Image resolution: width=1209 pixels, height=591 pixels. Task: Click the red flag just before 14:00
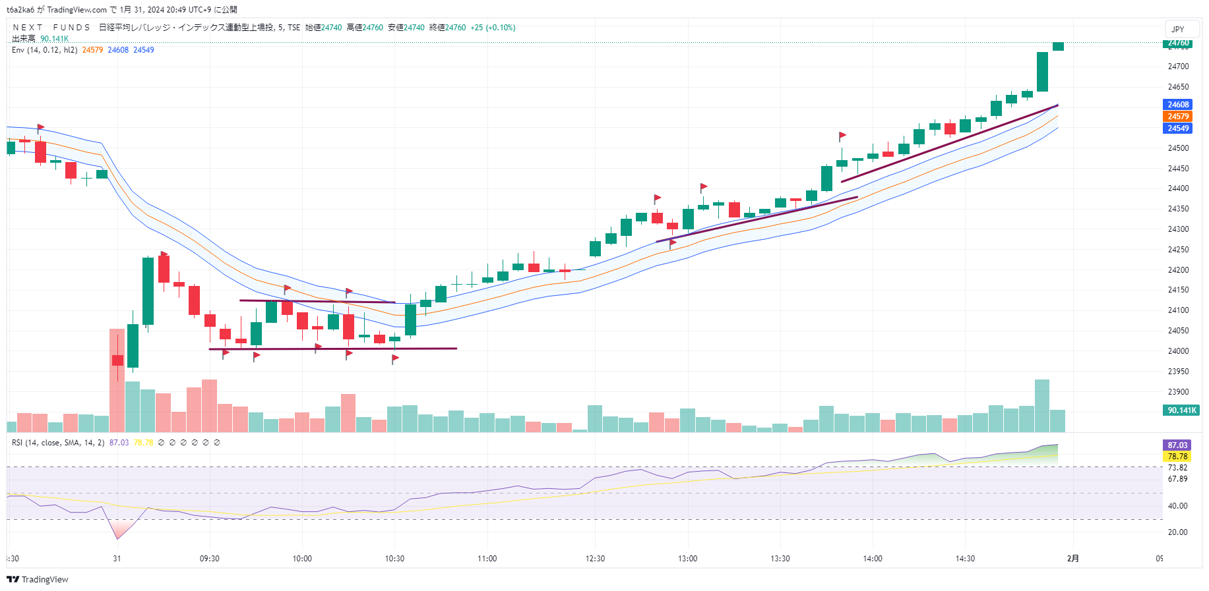[x=842, y=136]
